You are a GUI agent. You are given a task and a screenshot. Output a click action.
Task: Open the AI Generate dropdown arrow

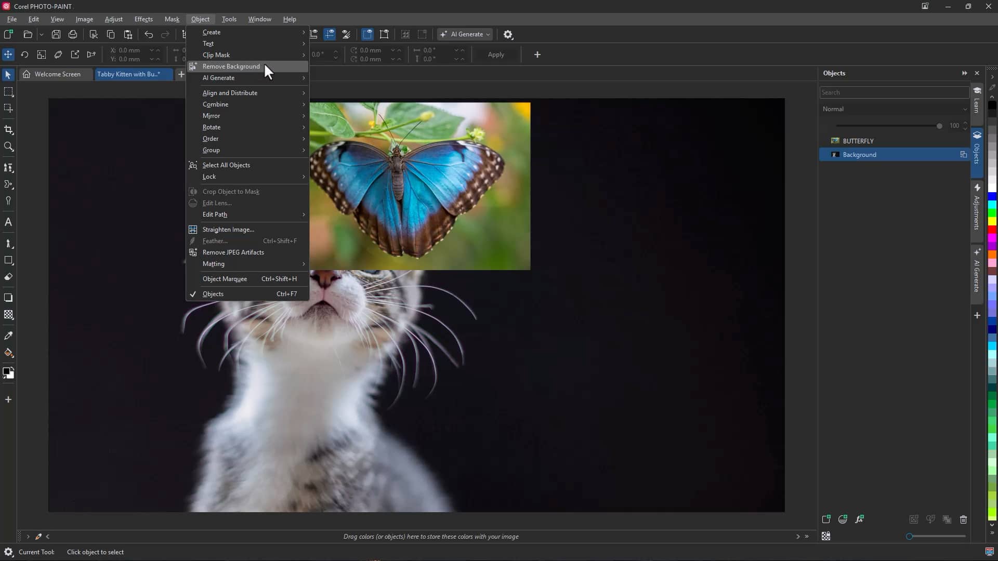(488, 34)
